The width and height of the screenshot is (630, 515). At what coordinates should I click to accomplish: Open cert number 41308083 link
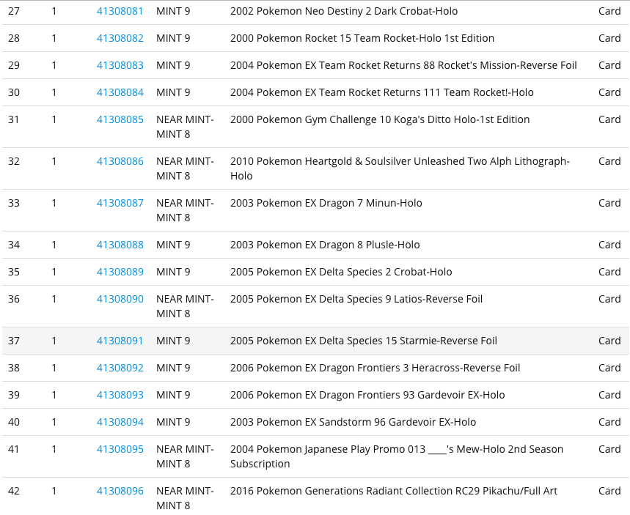tap(120, 65)
